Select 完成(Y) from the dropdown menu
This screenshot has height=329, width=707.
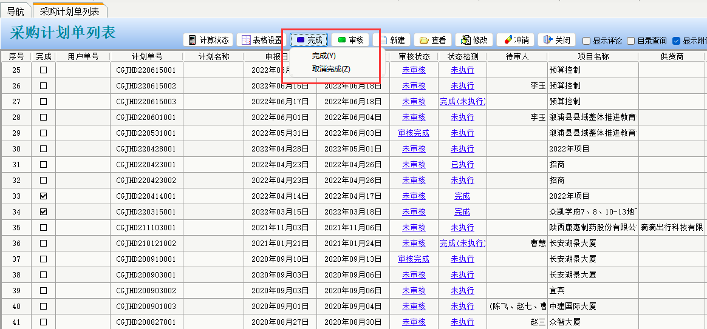324,56
